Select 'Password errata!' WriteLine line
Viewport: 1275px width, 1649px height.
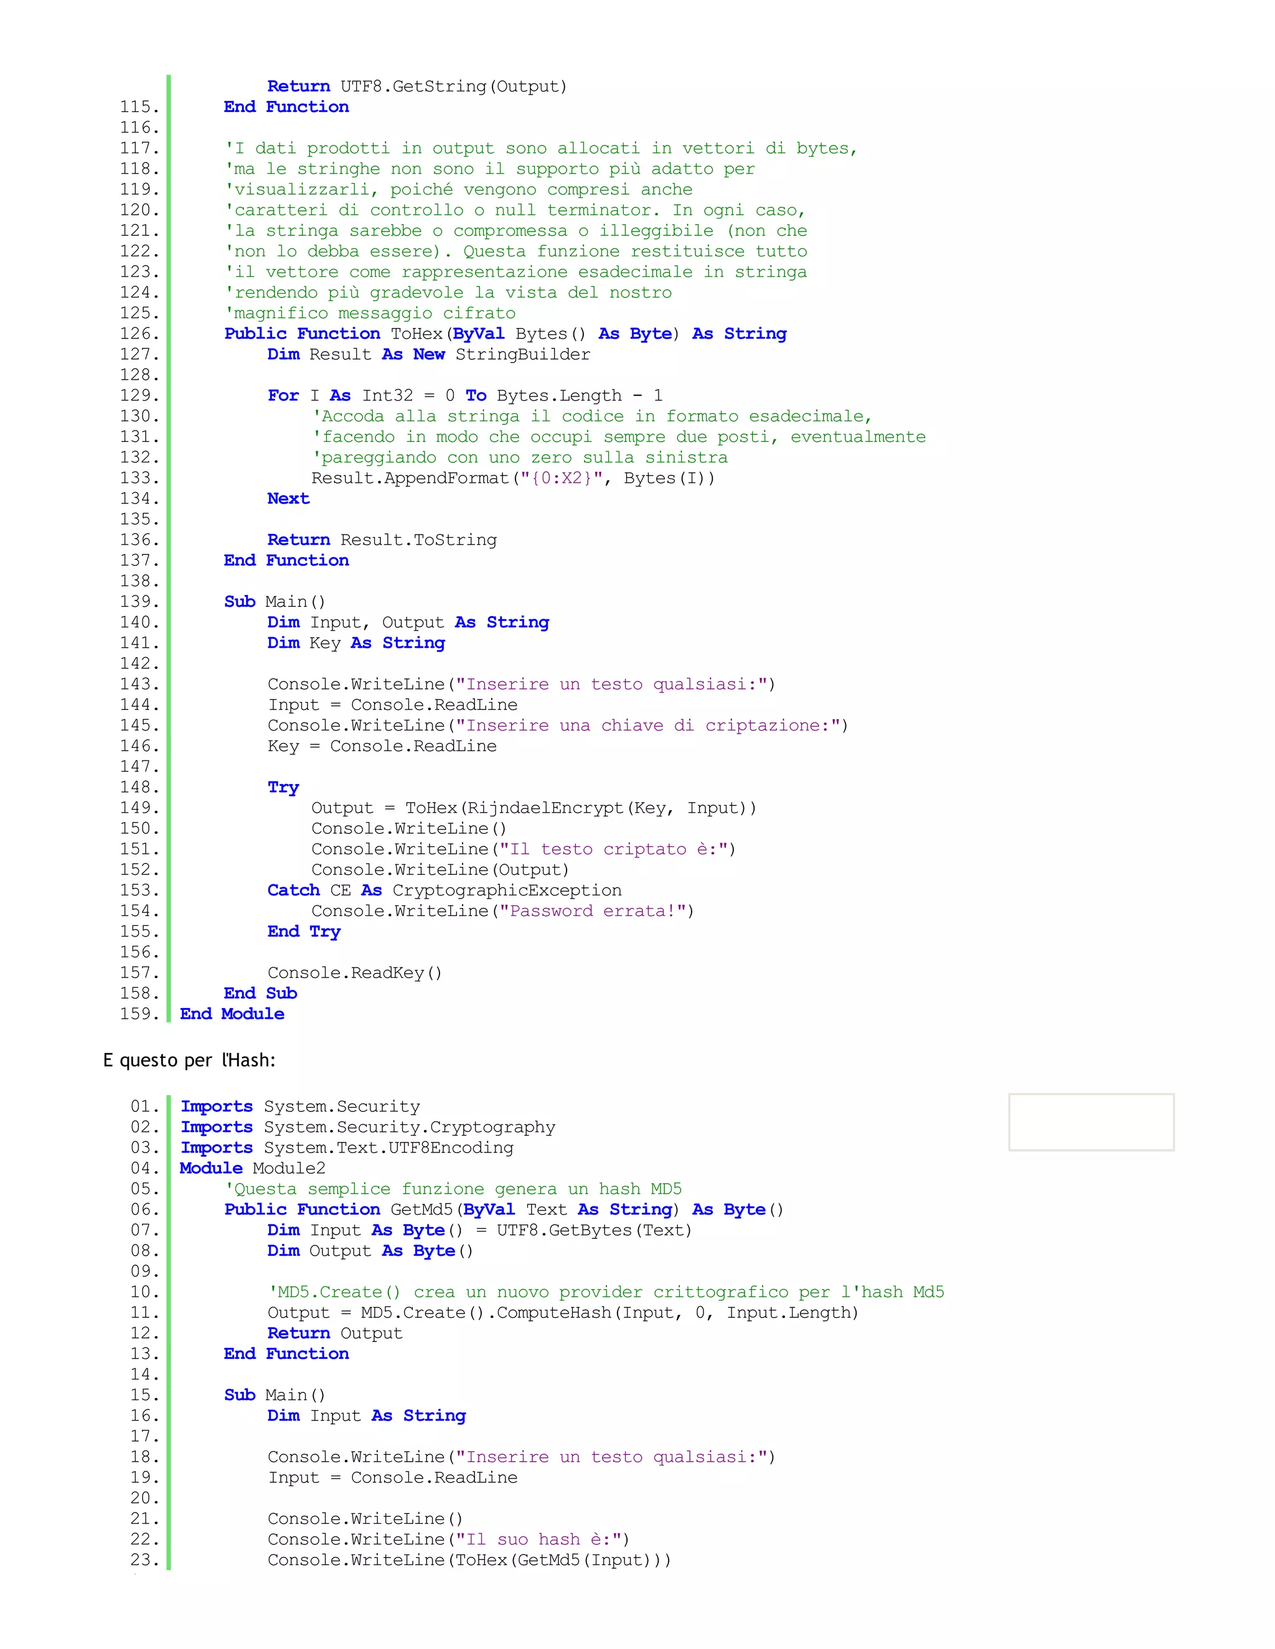tap(503, 910)
